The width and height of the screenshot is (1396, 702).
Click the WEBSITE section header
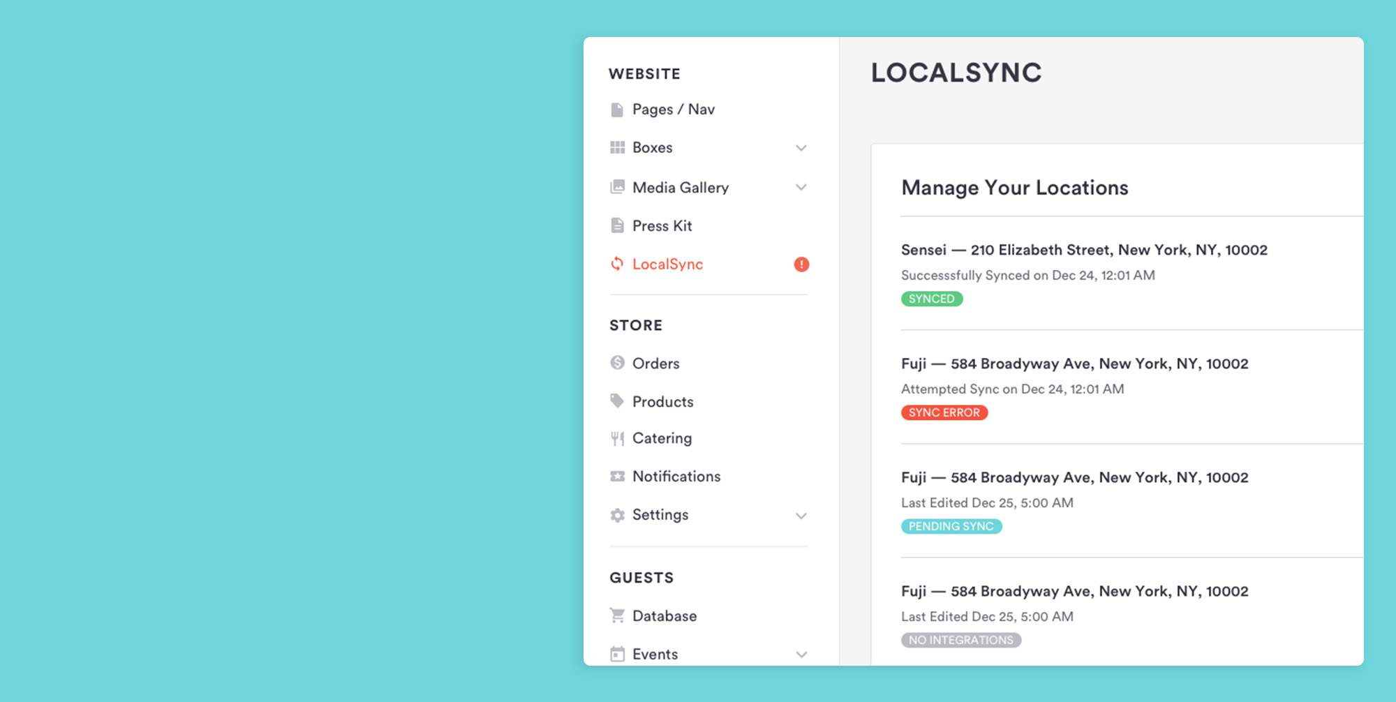click(x=645, y=74)
